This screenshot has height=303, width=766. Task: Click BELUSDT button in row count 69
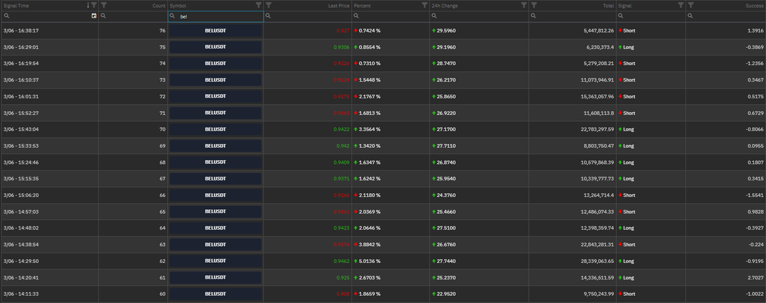pos(216,145)
